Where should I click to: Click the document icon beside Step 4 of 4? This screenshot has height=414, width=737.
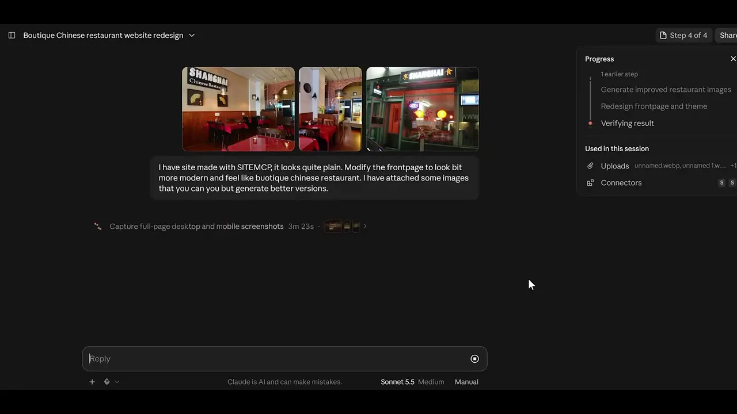point(663,35)
